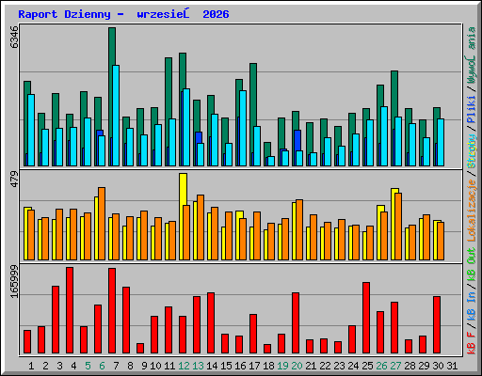Click day label 4 on the axis
The height and width of the screenshot is (376, 482).
(73, 366)
